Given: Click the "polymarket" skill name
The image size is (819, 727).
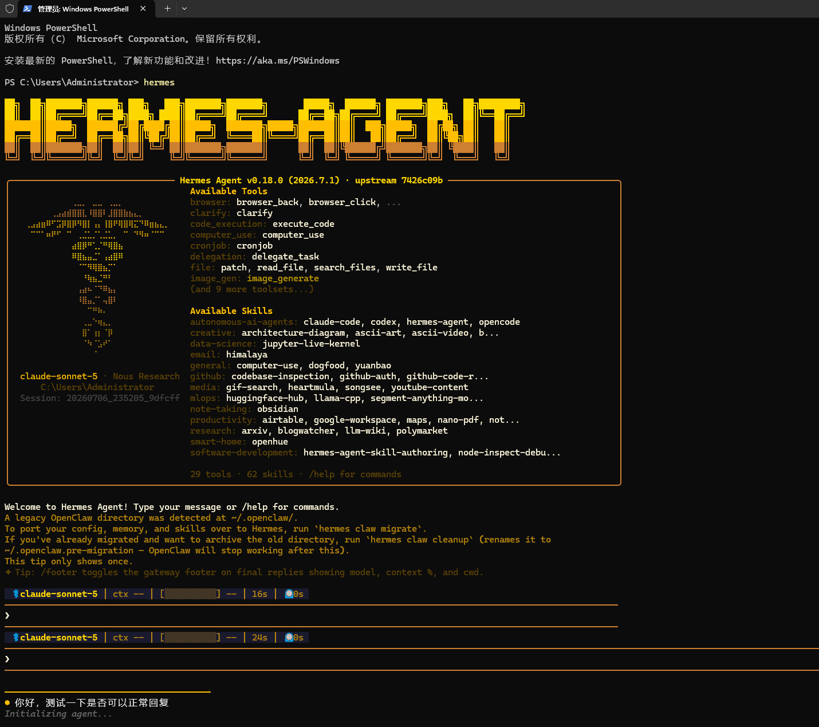Looking at the screenshot, I should 422,431.
